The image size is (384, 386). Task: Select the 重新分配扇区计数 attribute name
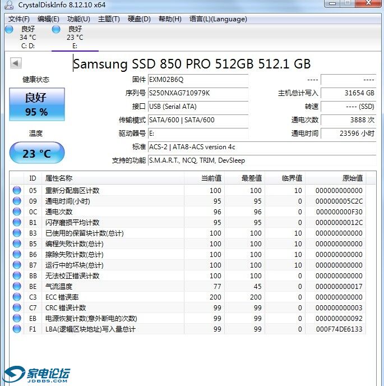72,191
